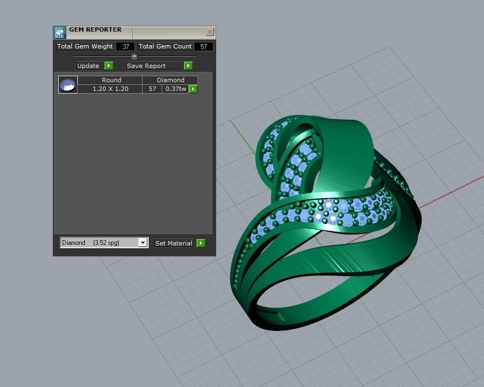Select the Round shape cell
Screen dimensions: 484x387
click(x=110, y=80)
